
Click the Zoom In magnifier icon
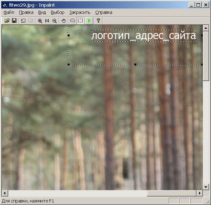(40, 21)
